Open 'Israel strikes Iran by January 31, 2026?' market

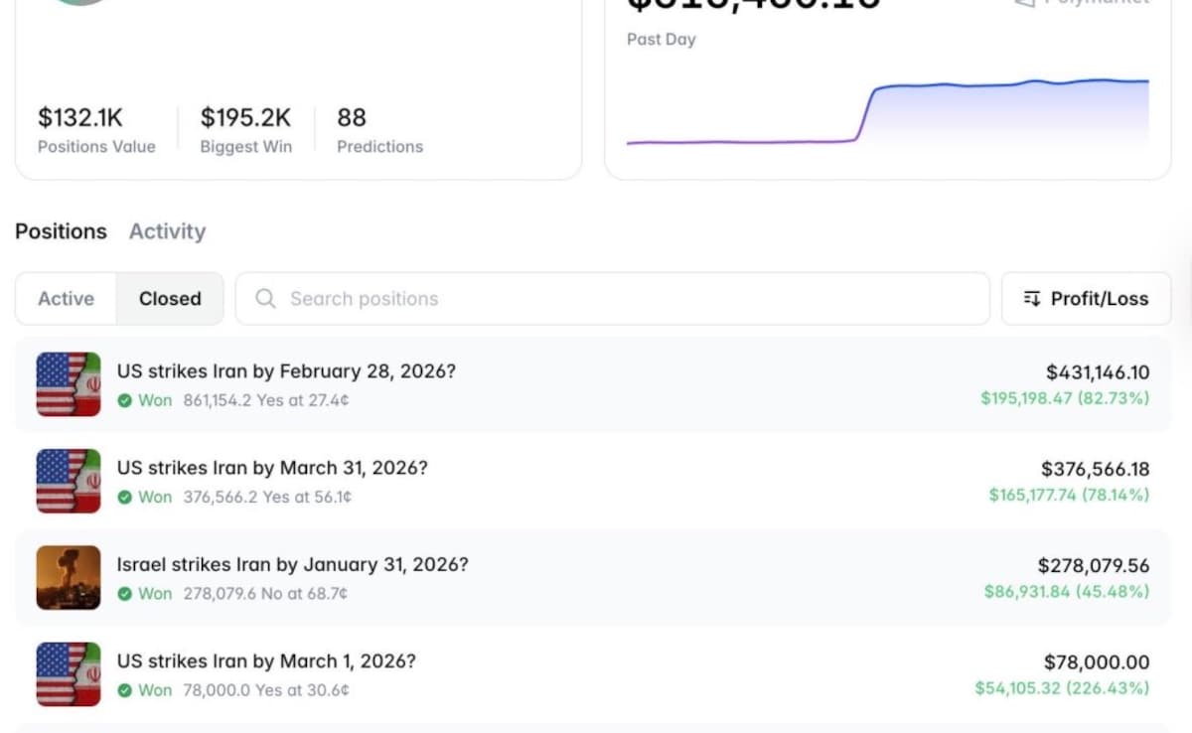click(292, 565)
